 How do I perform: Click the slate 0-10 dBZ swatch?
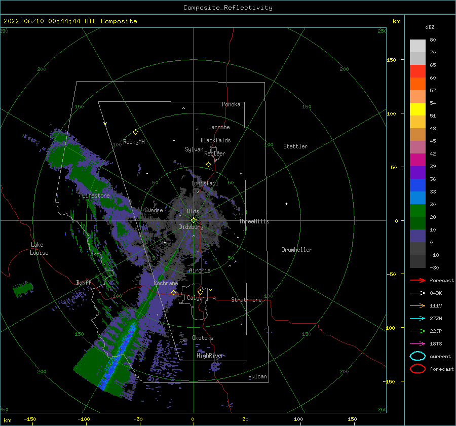[417, 236]
